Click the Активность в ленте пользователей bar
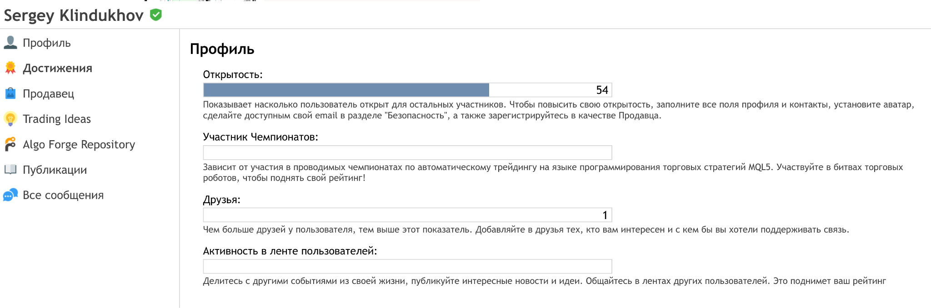Viewport: 931px width, 308px height. [407, 266]
